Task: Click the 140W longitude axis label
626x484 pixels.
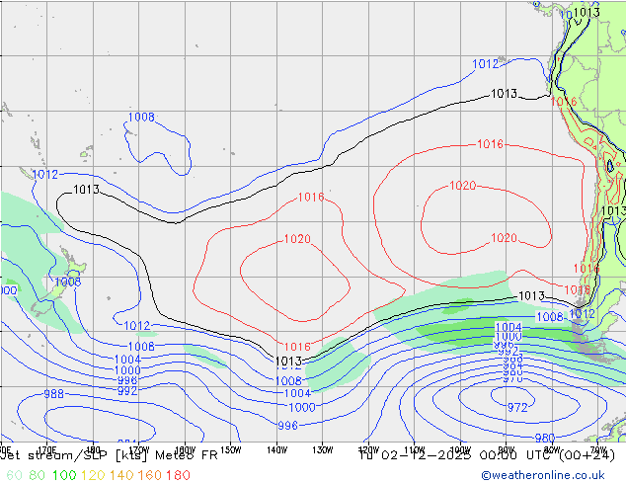Action: (277, 450)
